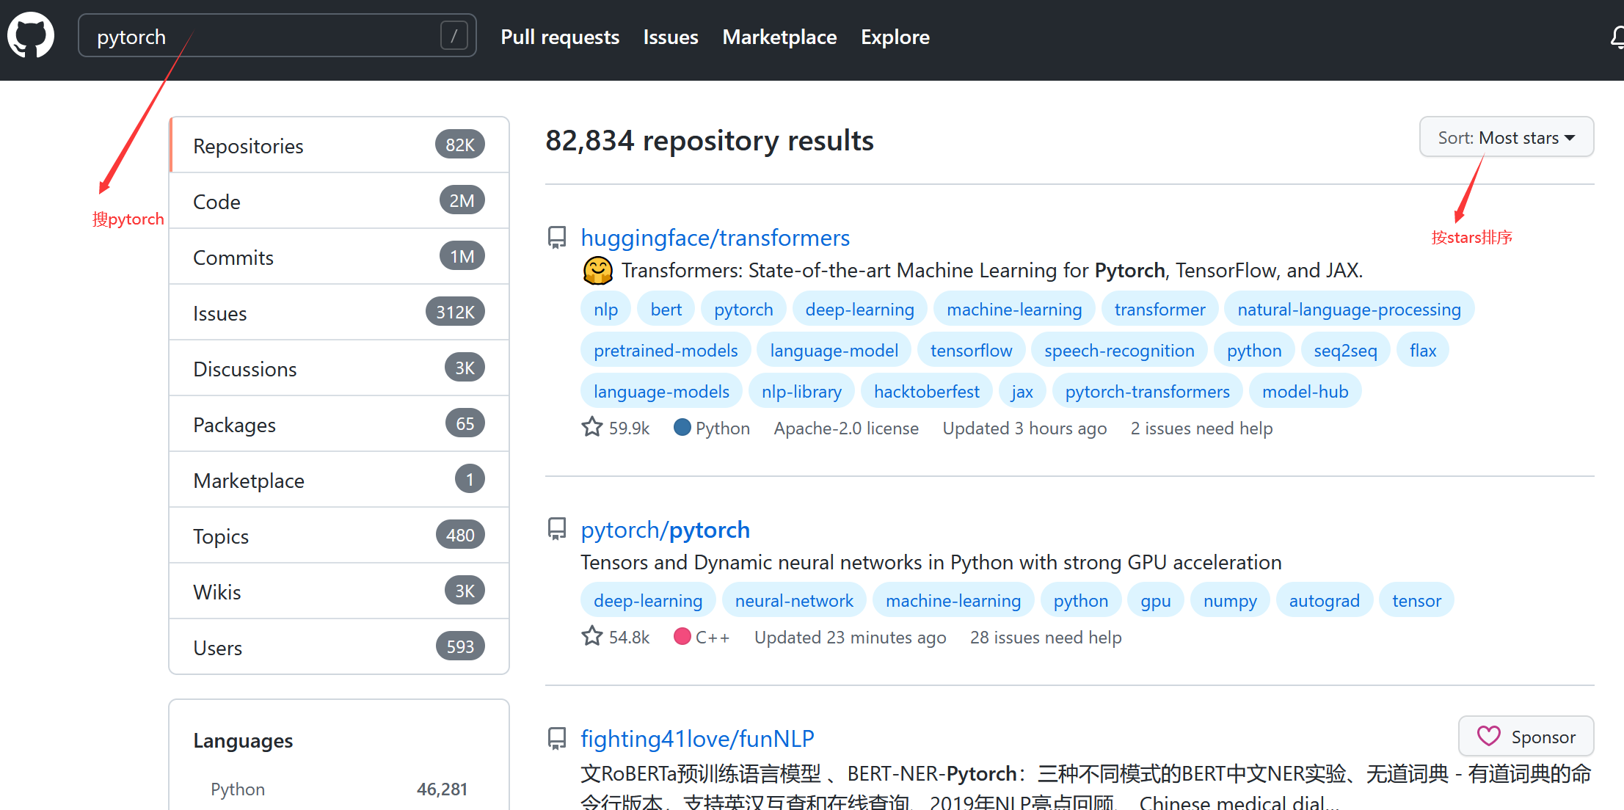Click the star icon showing 54.8k
Image resolution: width=1624 pixels, height=810 pixels.
[x=592, y=636]
